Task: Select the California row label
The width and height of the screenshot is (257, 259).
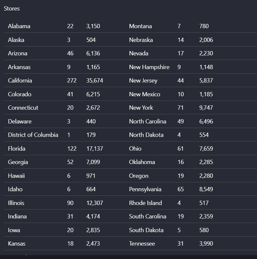Action: pos(20,81)
